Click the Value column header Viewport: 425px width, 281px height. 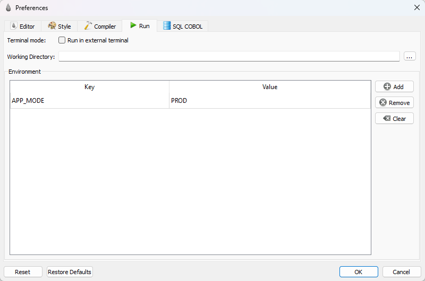coord(269,87)
